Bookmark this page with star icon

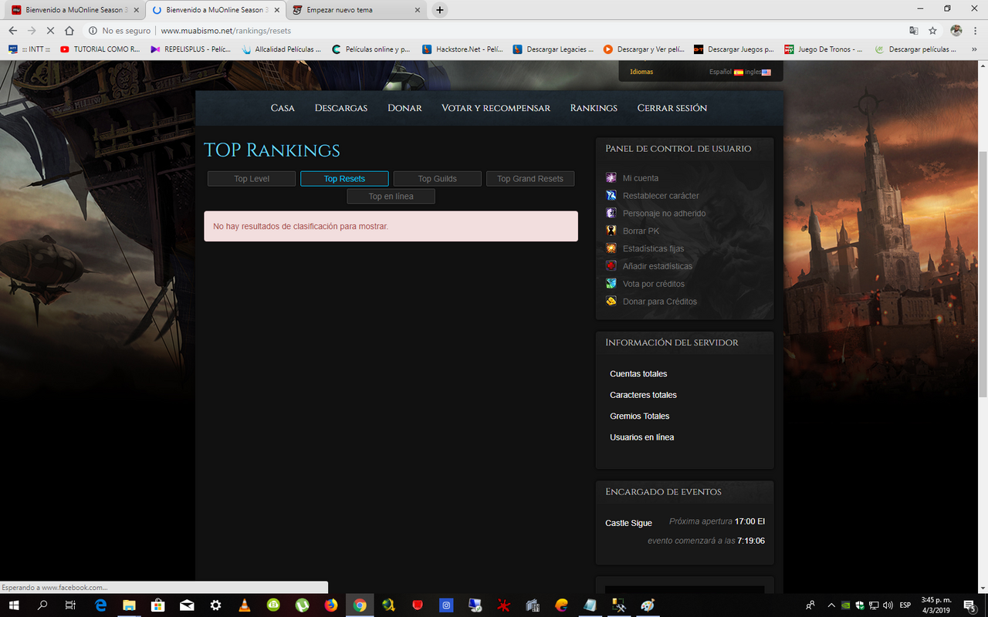point(932,31)
